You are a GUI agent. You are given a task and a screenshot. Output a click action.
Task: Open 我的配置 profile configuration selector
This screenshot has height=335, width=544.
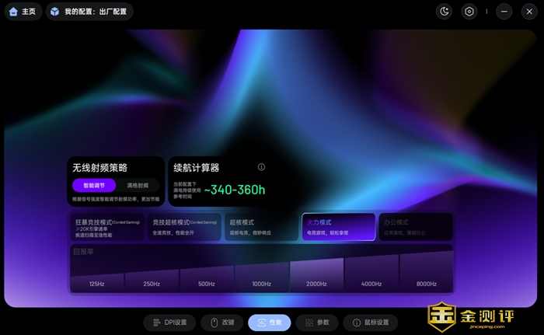click(89, 12)
